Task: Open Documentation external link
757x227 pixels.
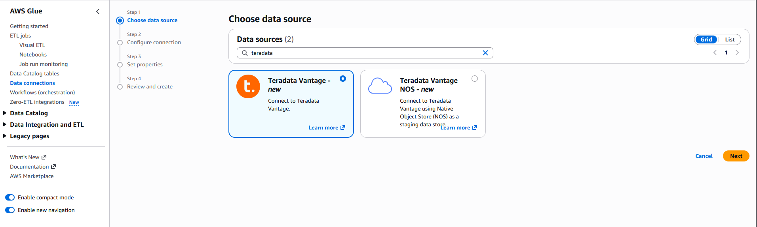Action: coord(33,167)
